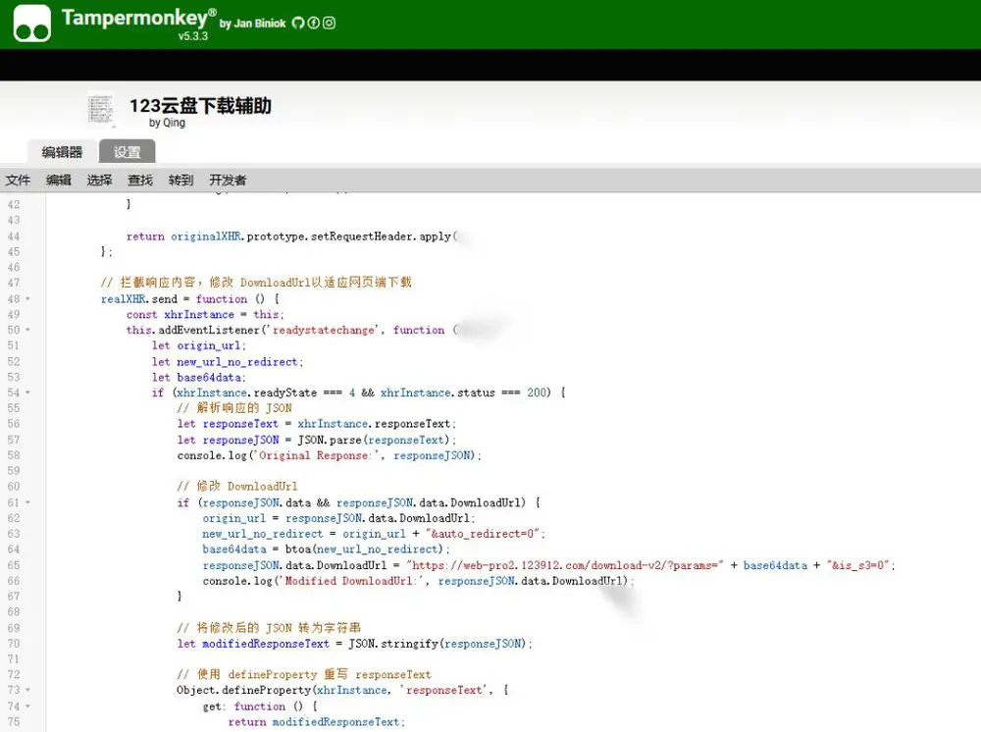Click the 'JSON.parse(responseText)' line

point(317,440)
